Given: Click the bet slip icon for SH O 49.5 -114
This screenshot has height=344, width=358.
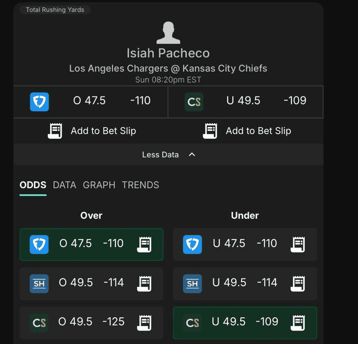Looking at the screenshot, I should tap(144, 283).
